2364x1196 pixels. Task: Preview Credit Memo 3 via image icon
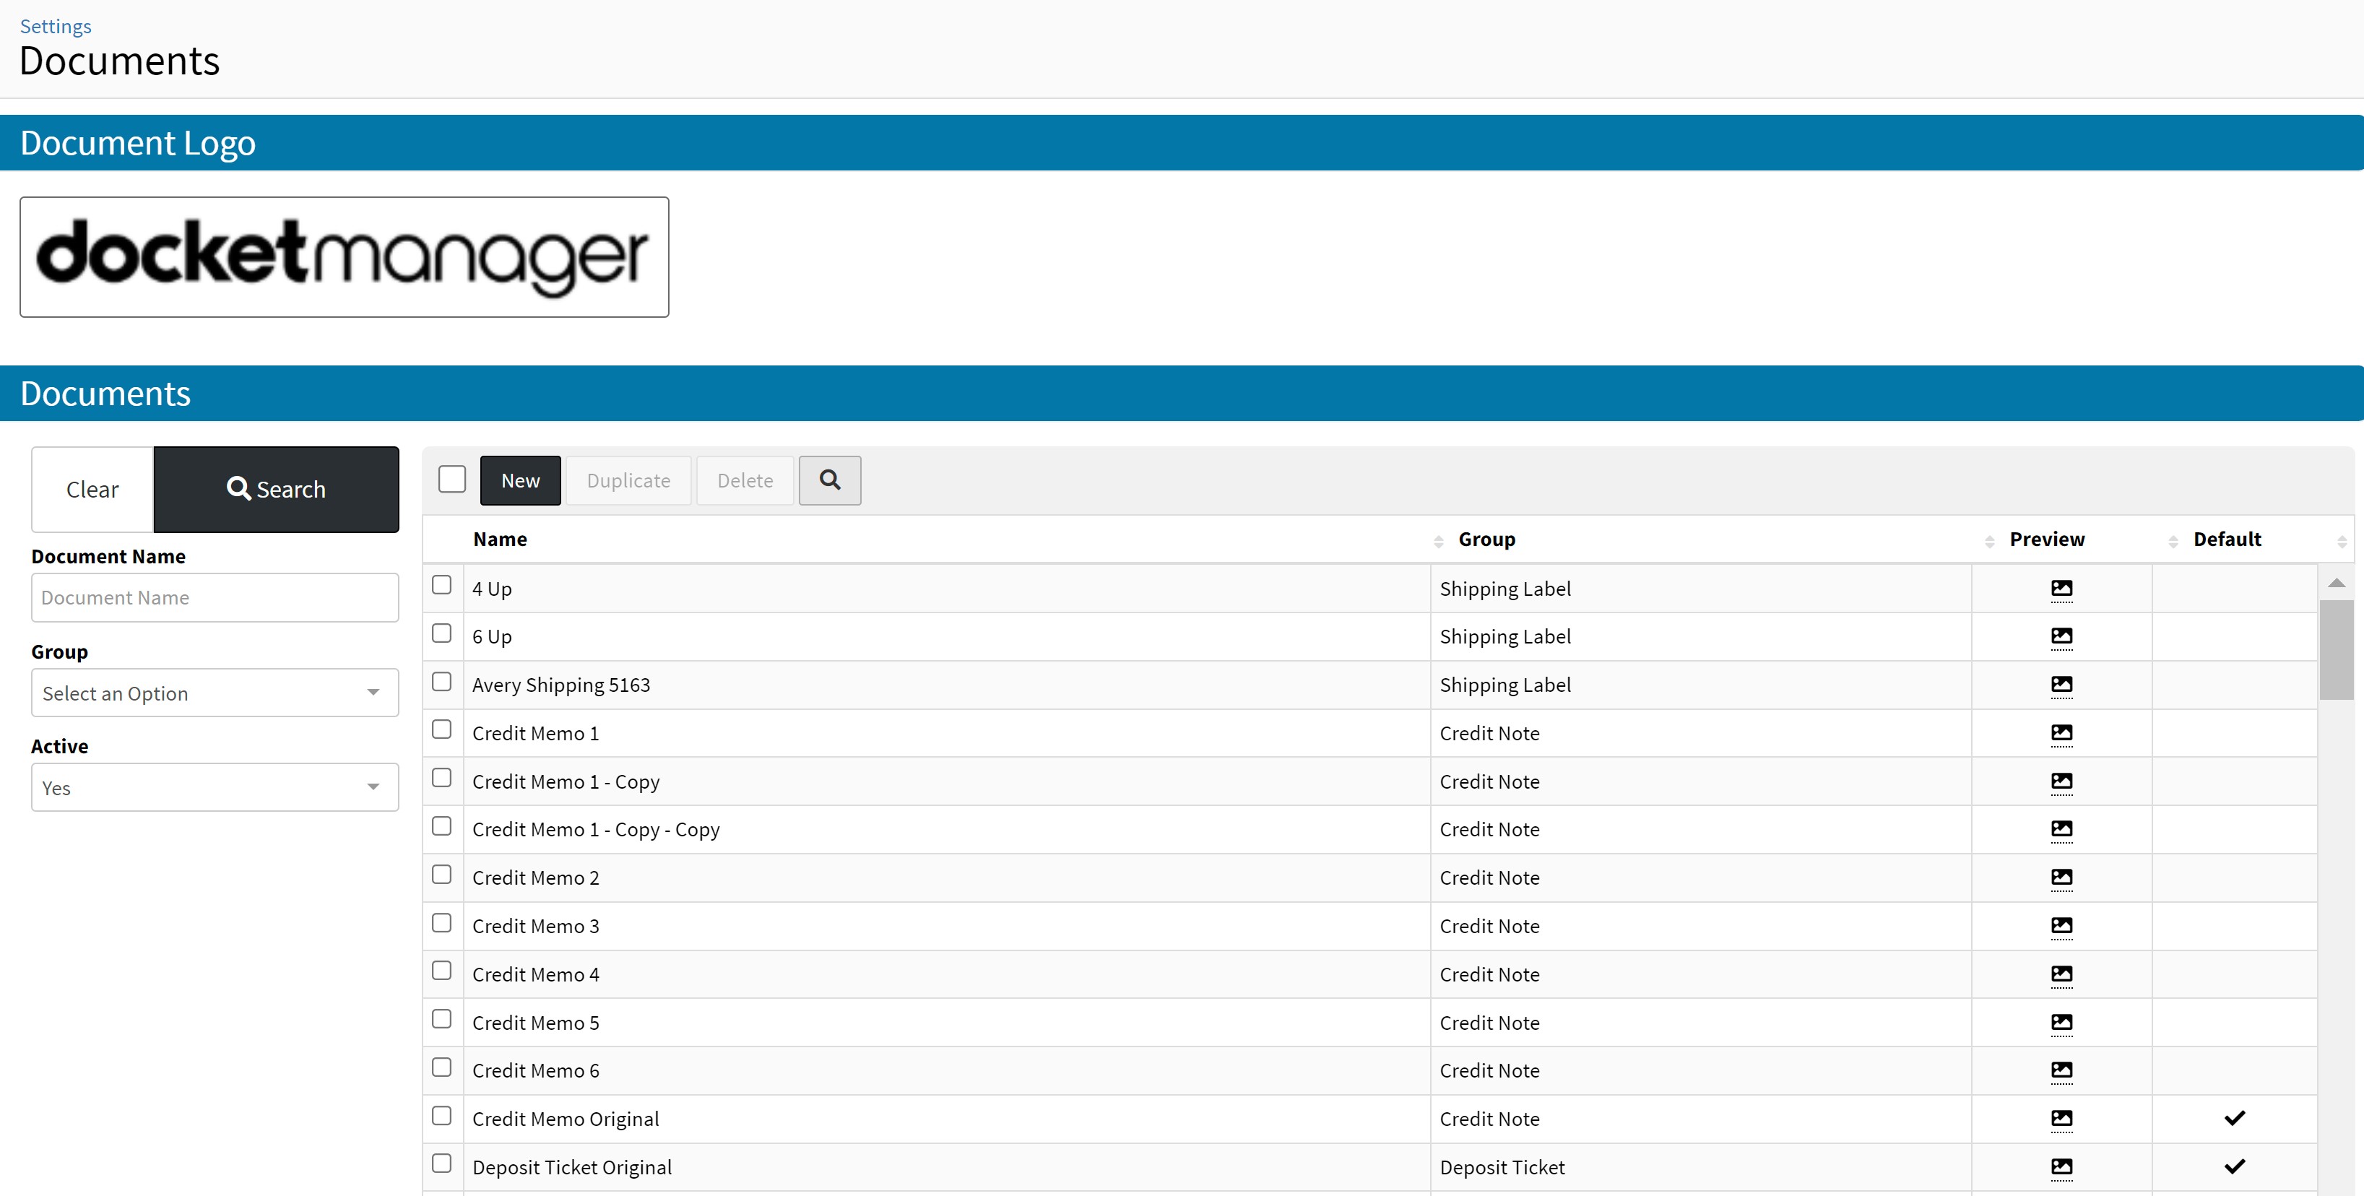[2061, 926]
